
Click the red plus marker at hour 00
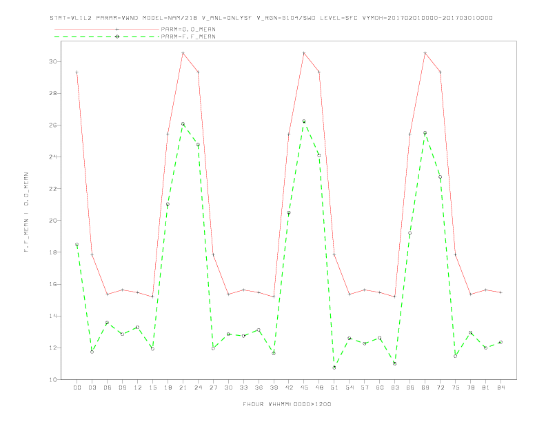point(77,72)
